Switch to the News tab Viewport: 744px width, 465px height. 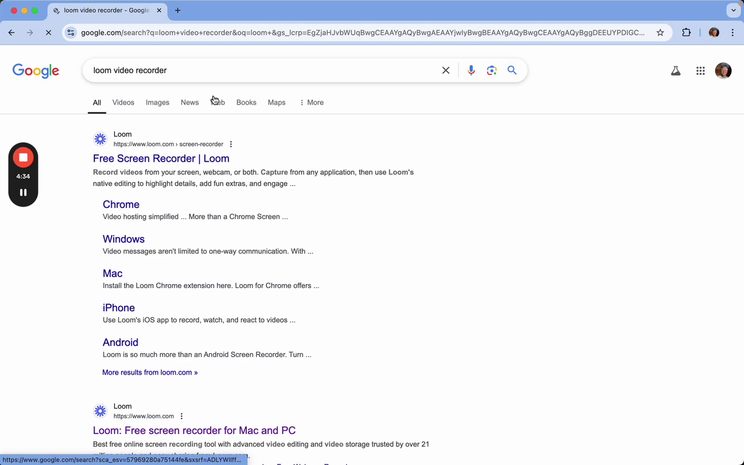(190, 103)
